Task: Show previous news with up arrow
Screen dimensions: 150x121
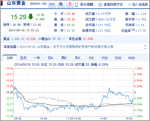Action: pyautogui.click(x=145, y=45)
